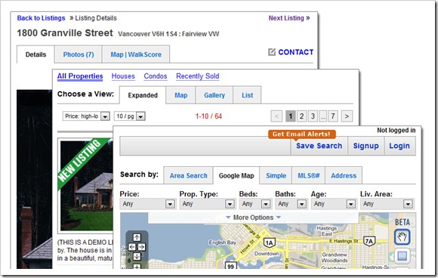
Task: Select the Area Search tab
Action: (189, 176)
